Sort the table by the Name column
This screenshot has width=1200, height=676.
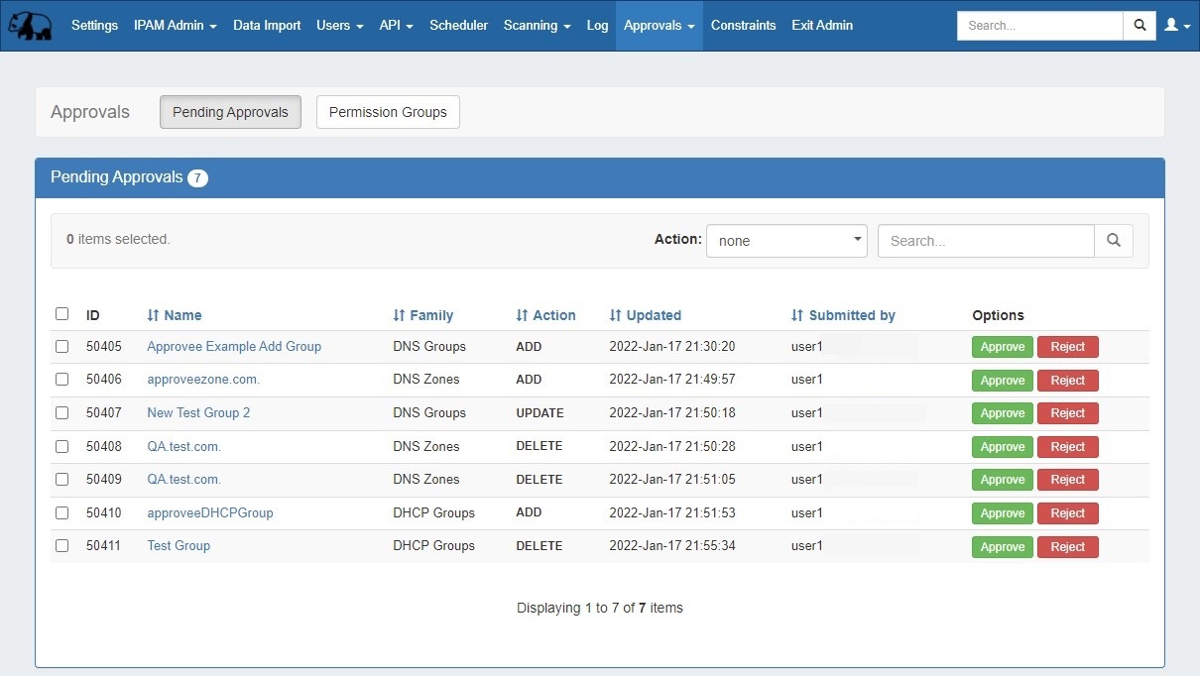175,315
